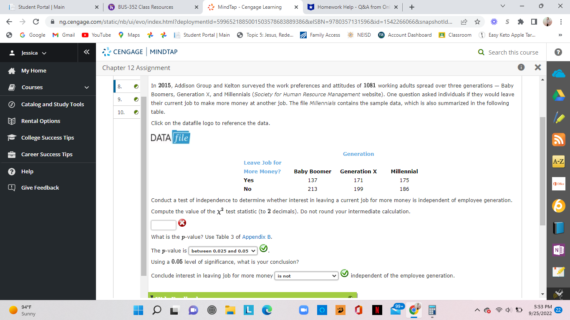Click the assignment information icon
The width and height of the screenshot is (570, 320).
coord(521,67)
